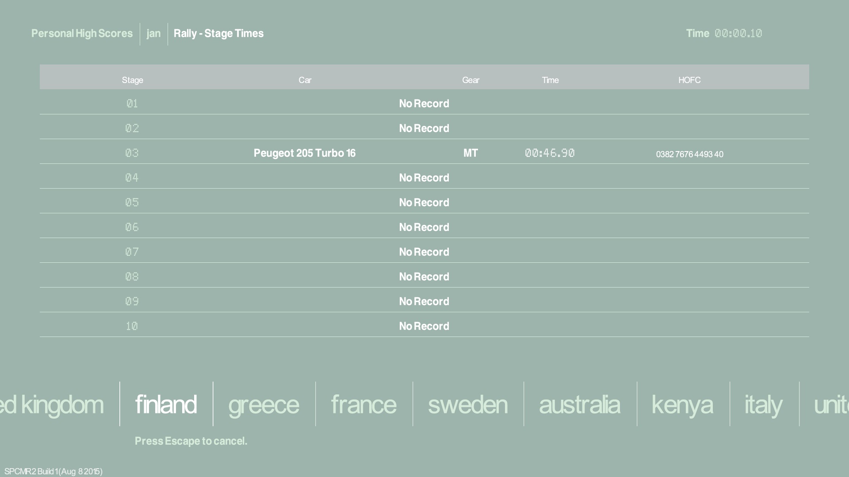Switch to australia stage times

click(579, 405)
